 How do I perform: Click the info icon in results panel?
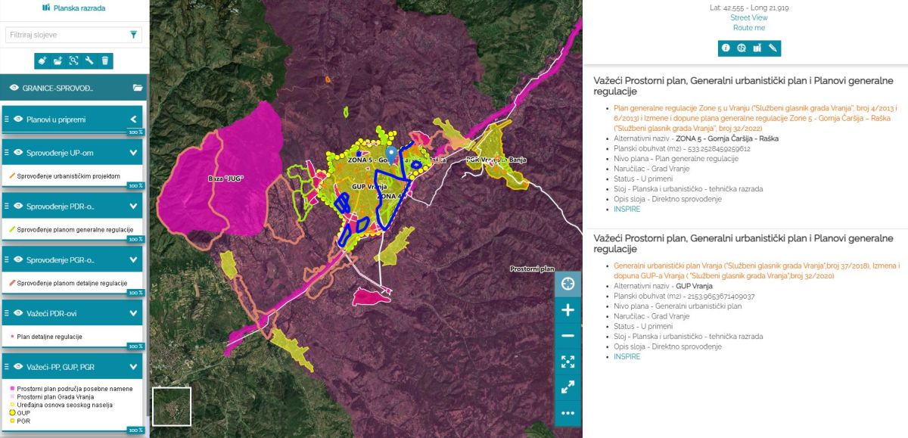[726, 48]
